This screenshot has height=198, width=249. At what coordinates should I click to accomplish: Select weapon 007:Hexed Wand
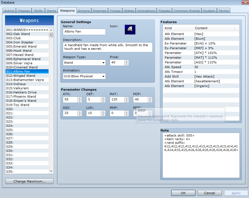pyautogui.click(x=27, y=55)
